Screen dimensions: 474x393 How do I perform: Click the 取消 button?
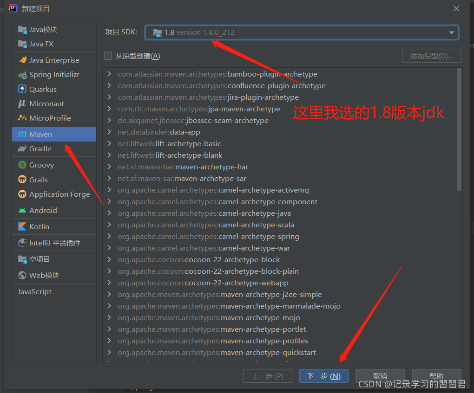[x=380, y=376]
